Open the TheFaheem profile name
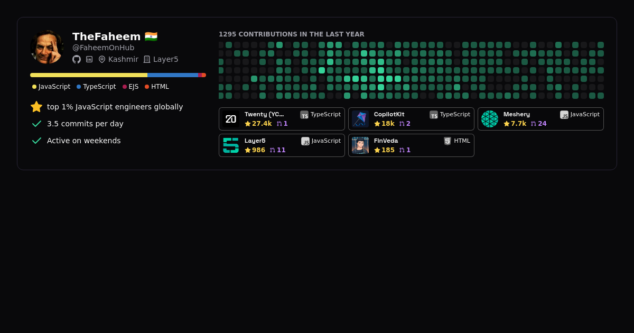The width and height of the screenshot is (634, 333). 106,36
